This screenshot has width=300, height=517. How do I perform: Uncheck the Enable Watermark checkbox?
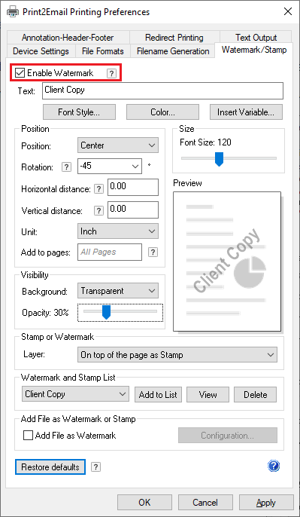click(20, 73)
